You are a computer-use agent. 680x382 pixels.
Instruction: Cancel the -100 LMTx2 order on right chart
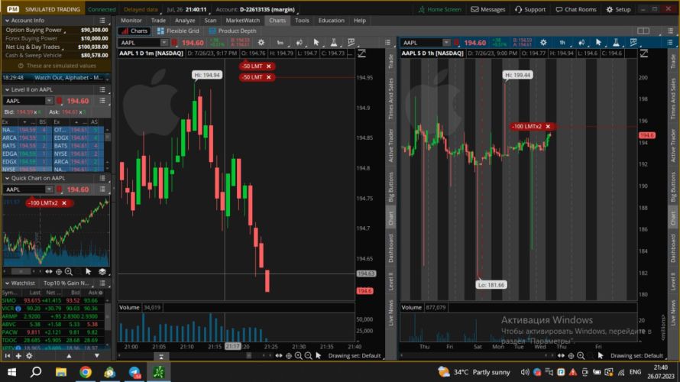click(548, 126)
